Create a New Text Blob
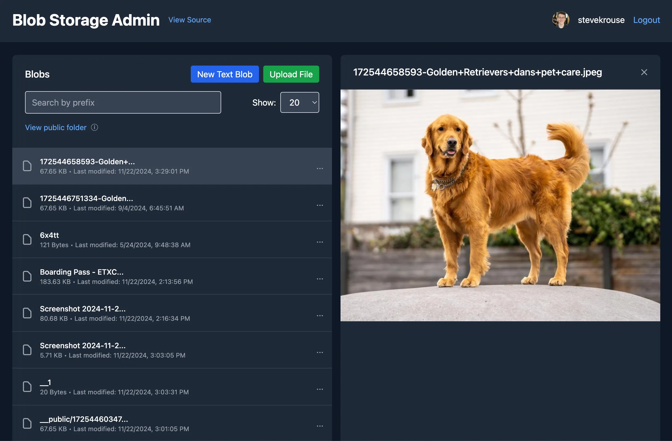 click(224, 74)
